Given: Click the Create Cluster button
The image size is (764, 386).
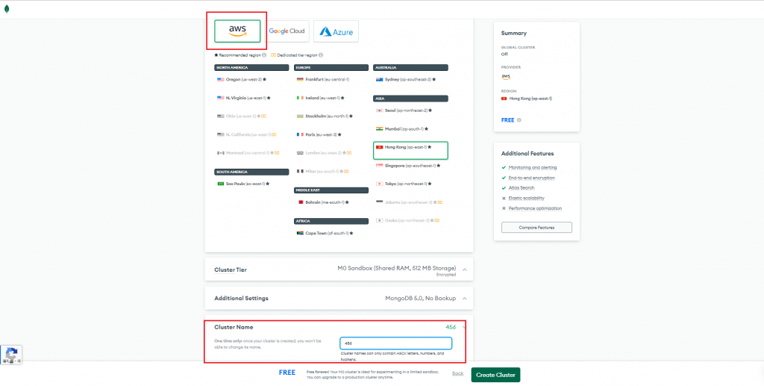Looking at the screenshot, I should [x=495, y=375].
